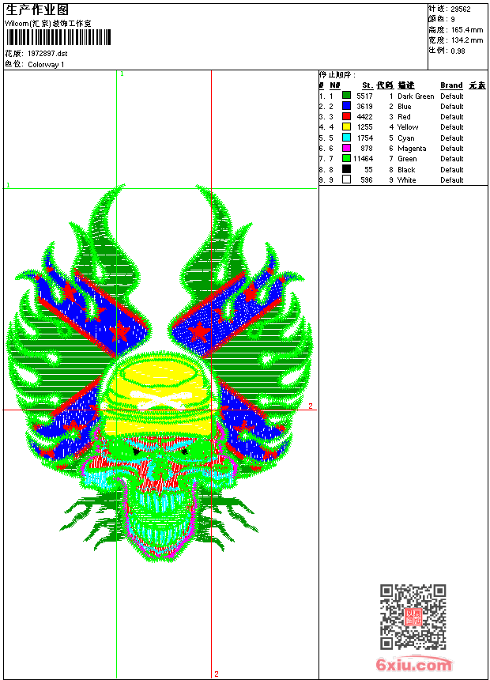Viewport: 490px width, 680px height.
Task: Click the '生产作业图' title
Action: pos(37,10)
